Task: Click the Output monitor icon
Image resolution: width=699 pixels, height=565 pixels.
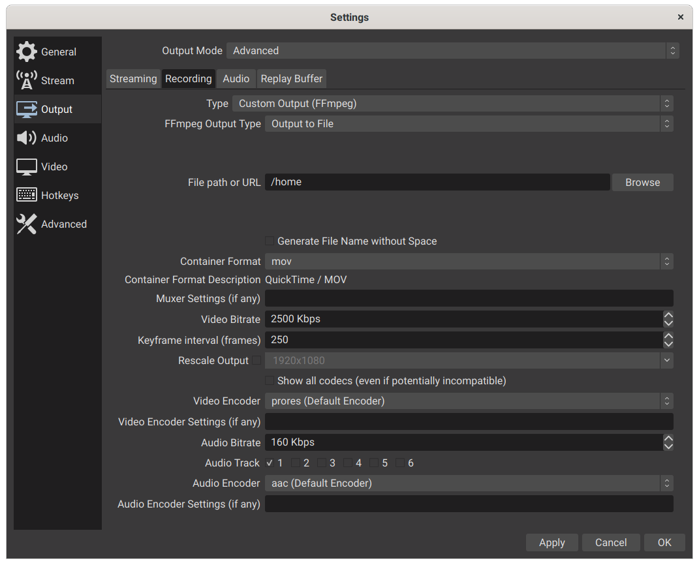Action: [26, 109]
